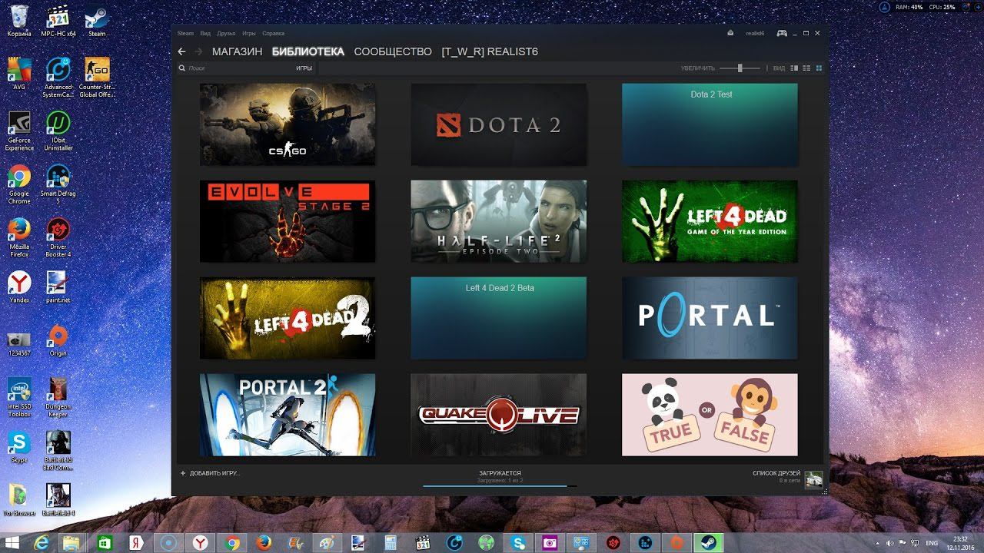This screenshot has height=553, width=984.
Task: Select the Quake Live game tile
Action: (499, 415)
